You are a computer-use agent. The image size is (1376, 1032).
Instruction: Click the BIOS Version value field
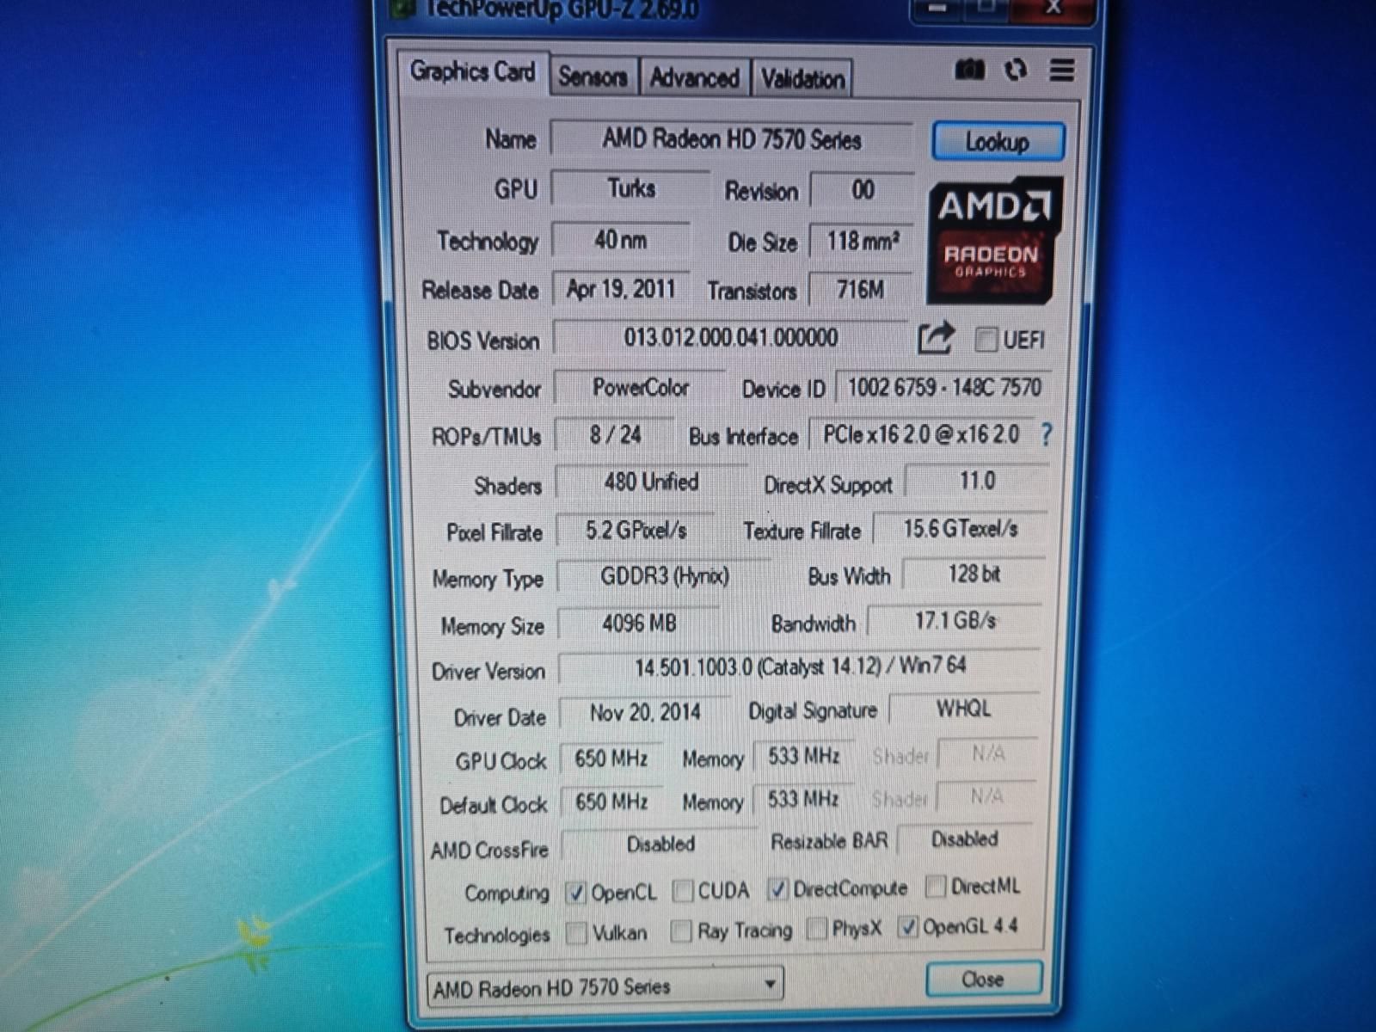coord(731,337)
